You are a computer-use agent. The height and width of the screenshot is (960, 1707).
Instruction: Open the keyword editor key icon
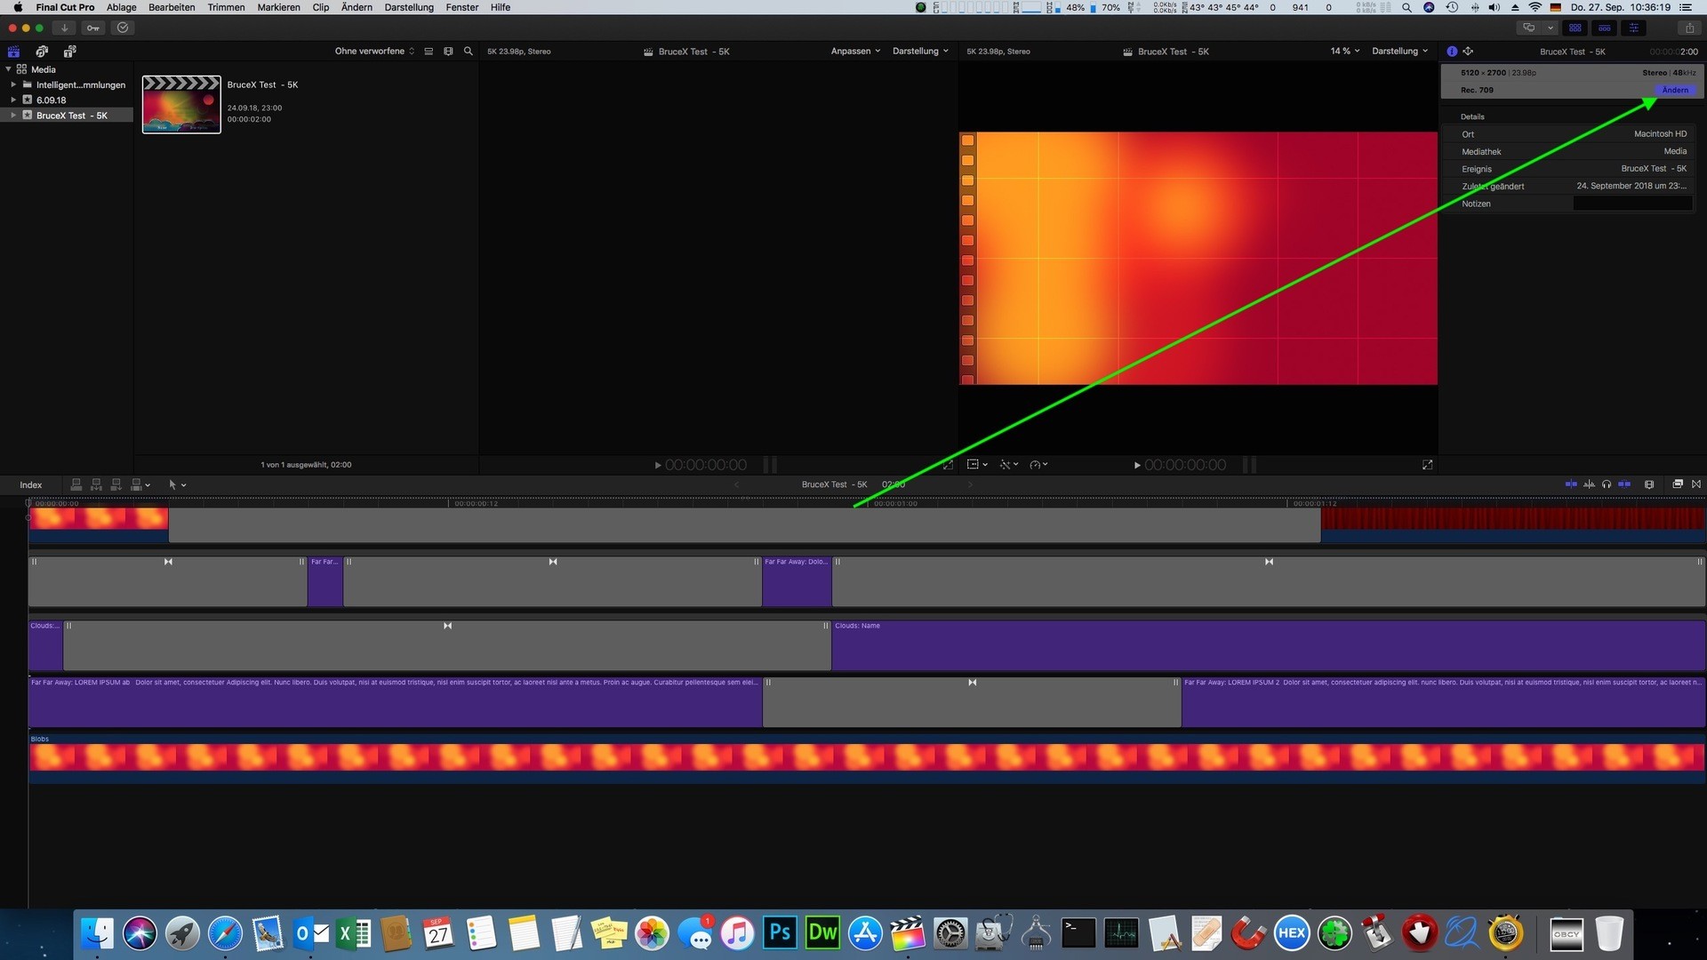coord(93,28)
